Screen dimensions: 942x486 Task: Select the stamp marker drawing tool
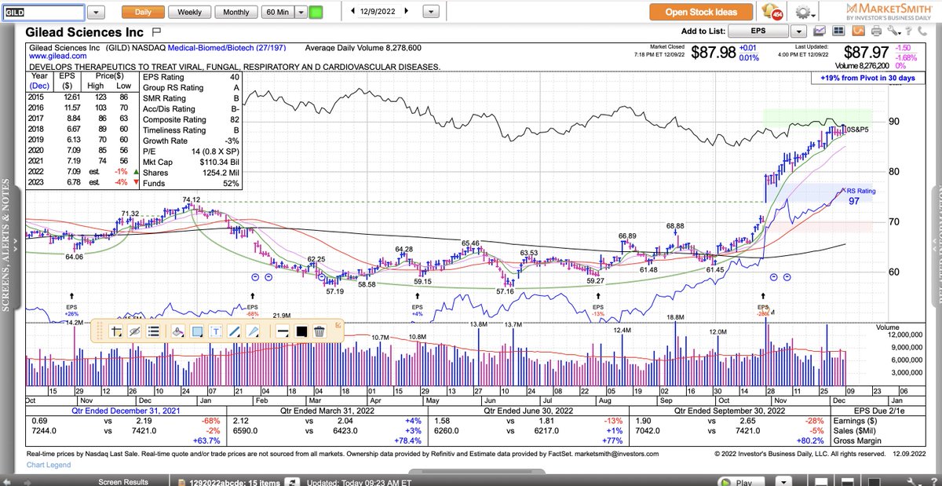pos(177,331)
